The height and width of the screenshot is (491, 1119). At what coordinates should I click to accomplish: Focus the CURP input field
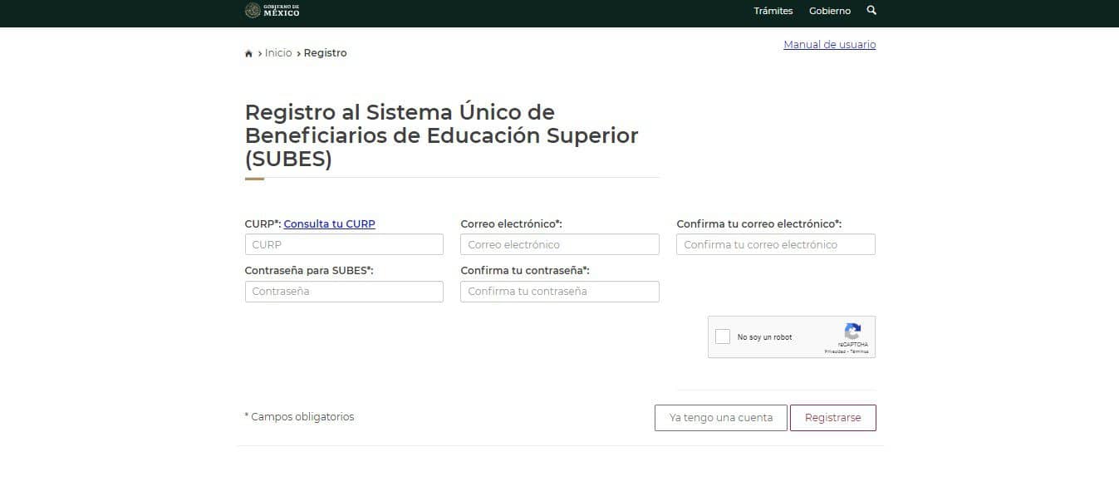point(344,244)
